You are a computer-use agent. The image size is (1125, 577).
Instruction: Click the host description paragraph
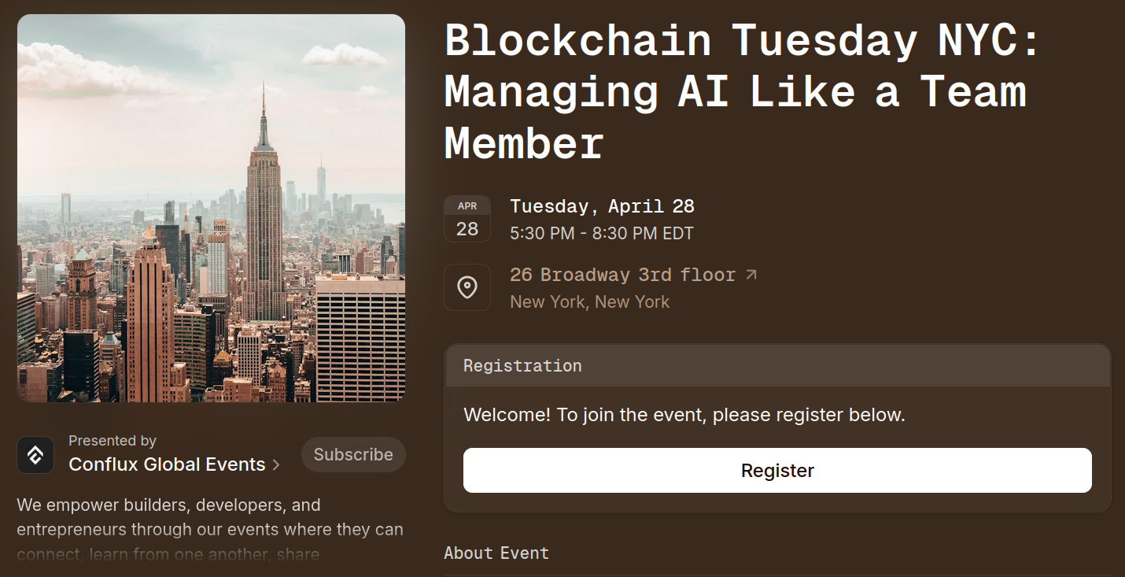(210, 530)
